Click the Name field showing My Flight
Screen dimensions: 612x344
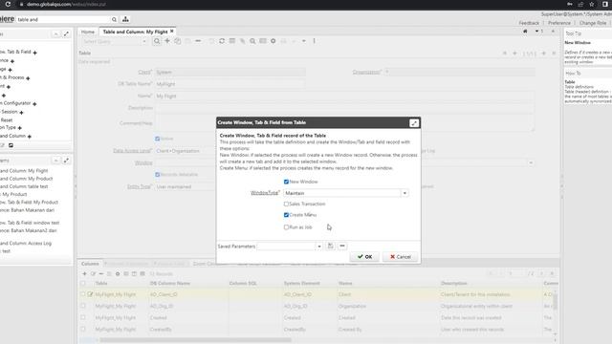344,96
